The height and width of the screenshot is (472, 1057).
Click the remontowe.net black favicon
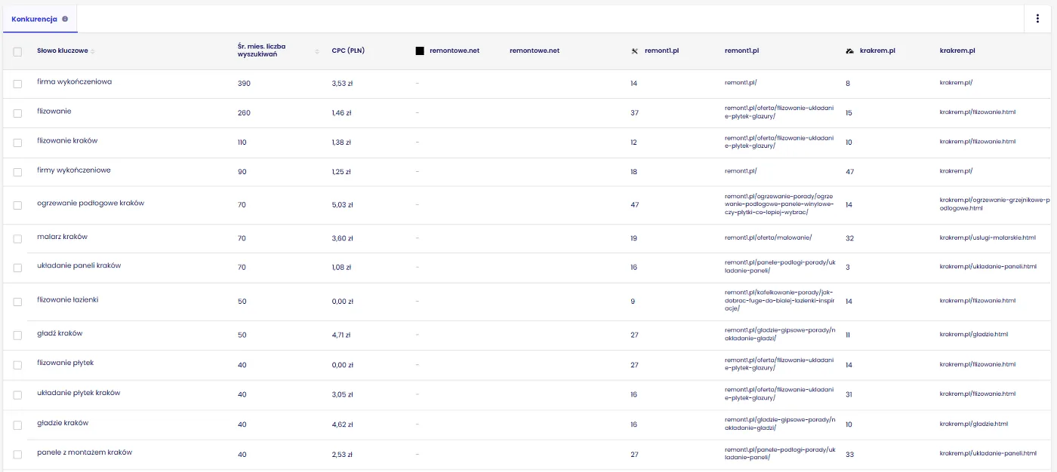(x=420, y=51)
